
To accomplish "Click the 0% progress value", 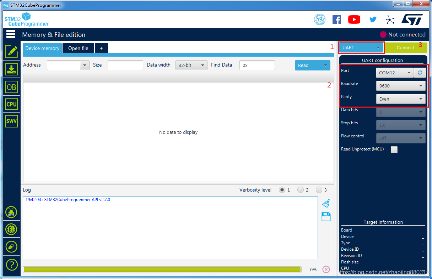I will tap(313, 269).
